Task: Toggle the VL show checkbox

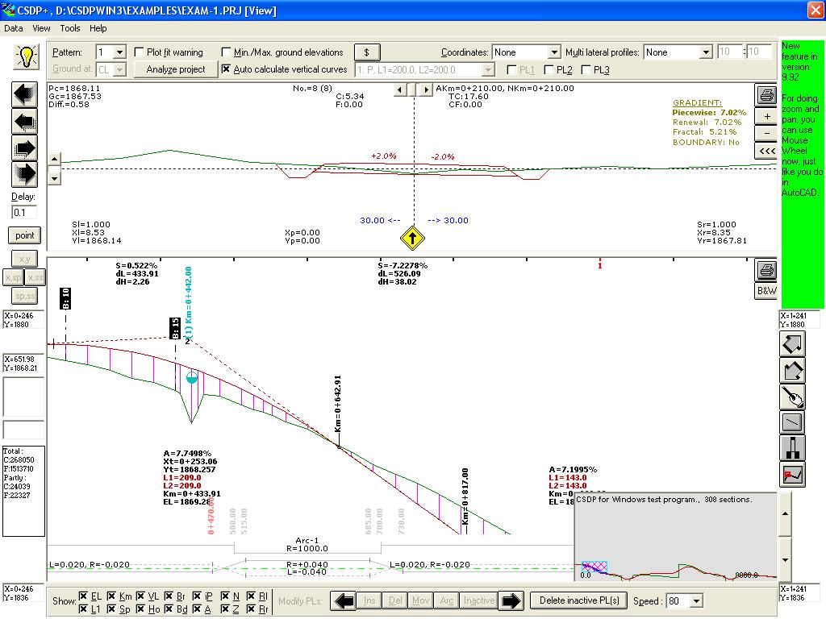Action: (140, 596)
